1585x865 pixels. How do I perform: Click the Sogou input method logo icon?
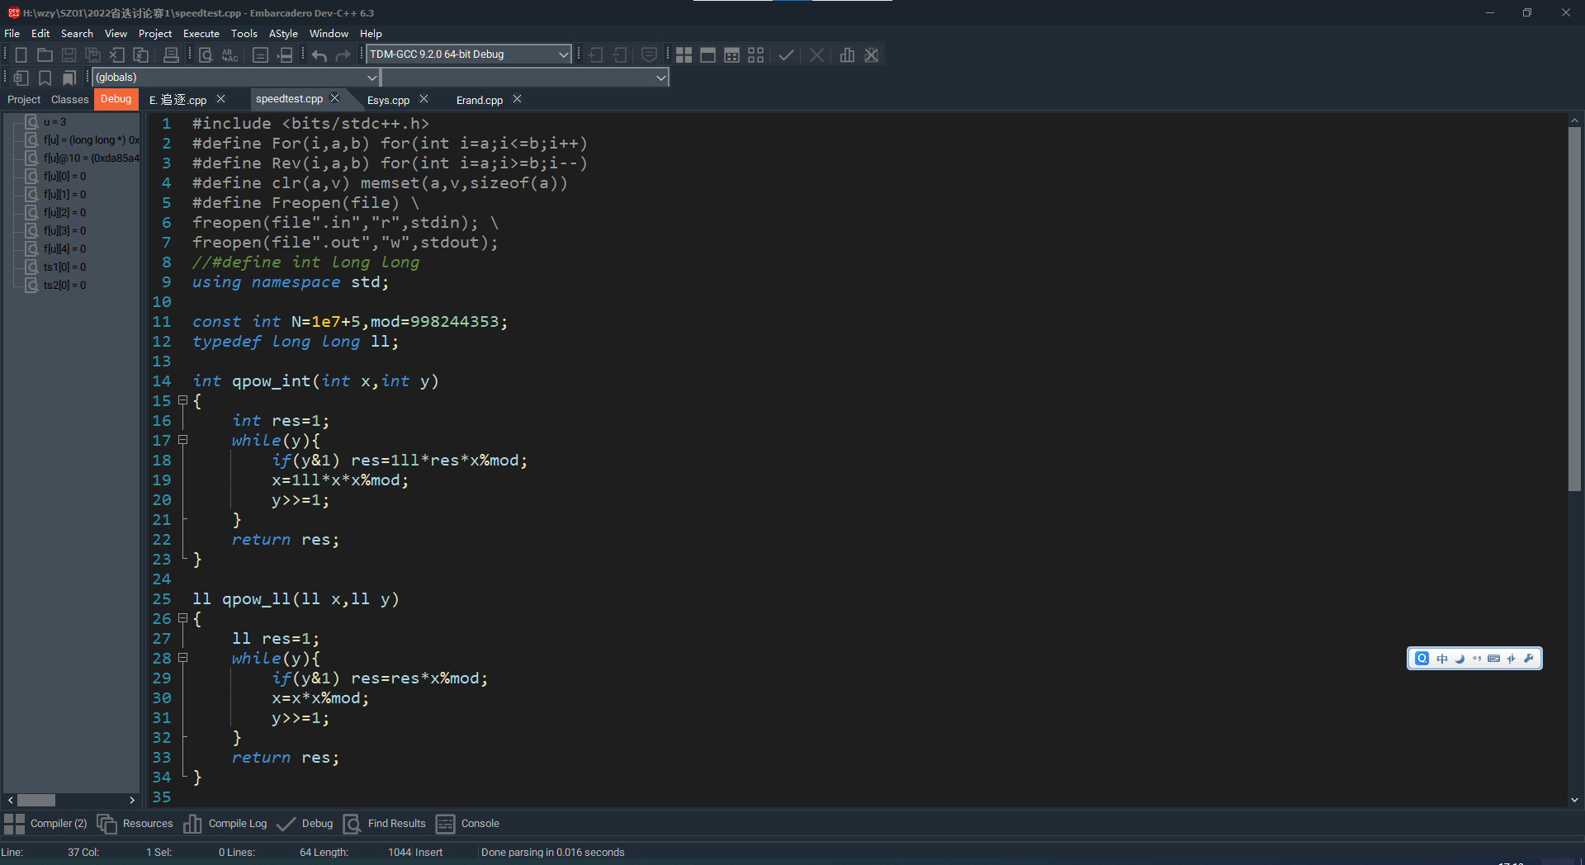(x=1422, y=658)
